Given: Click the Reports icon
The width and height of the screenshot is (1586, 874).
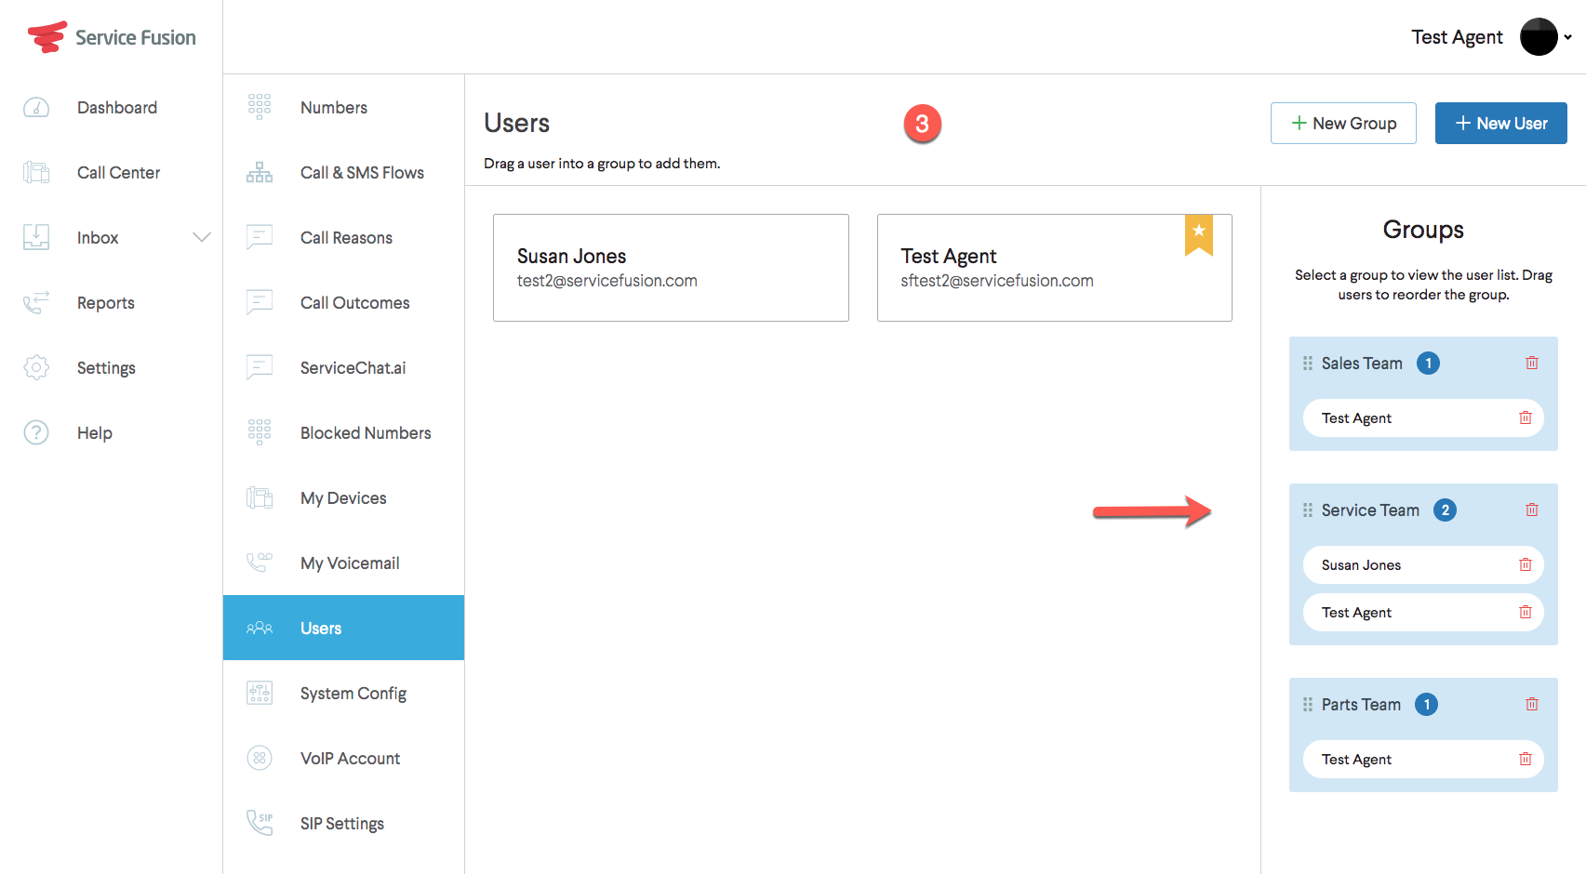Looking at the screenshot, I should coord(36,303).
